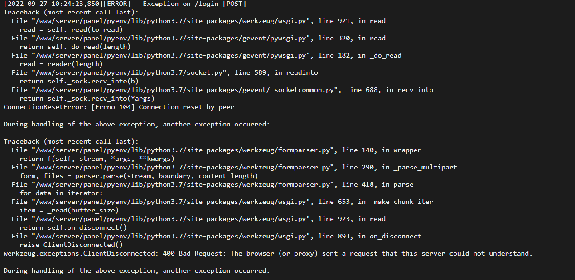Click the "raise ClientDisconnected()" code line
This screenshot has height=280, width=575.
point(71,245)
